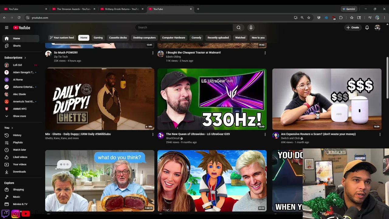Select the Your custom feed chip
Image resolution: width=389 pixels, height=219 pixels.
coord(62,38)
